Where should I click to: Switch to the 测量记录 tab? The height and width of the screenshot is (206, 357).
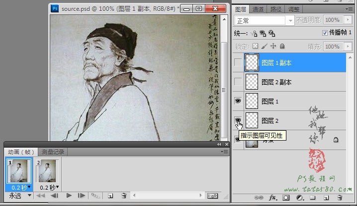pos(53,152)
